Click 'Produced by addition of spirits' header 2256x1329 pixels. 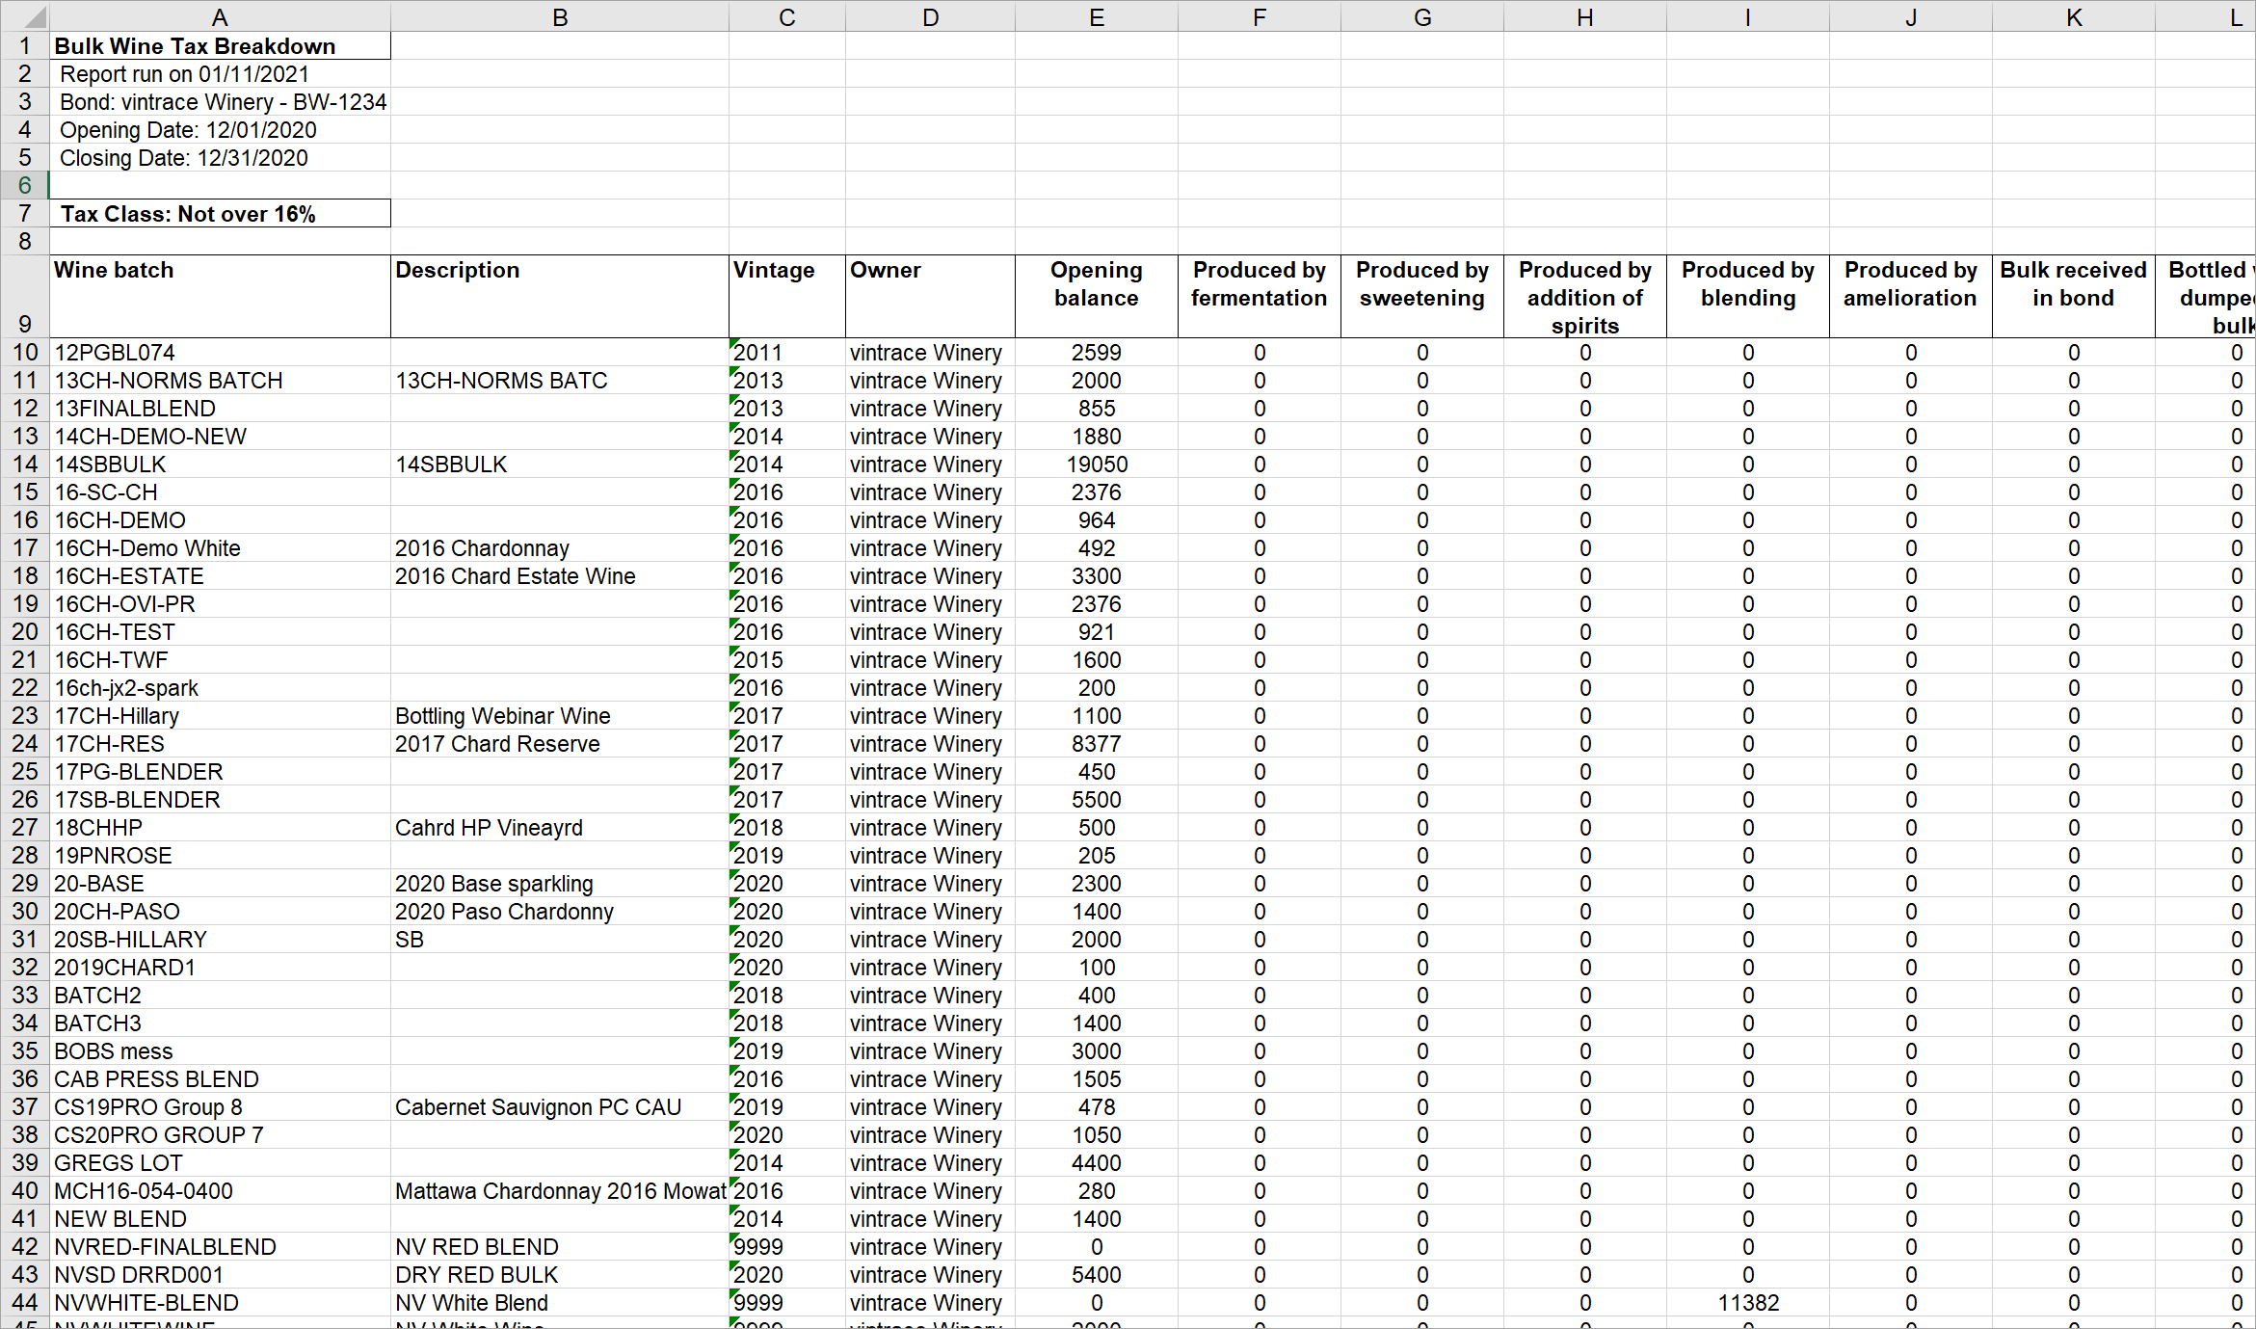[x=1585, y=297]
